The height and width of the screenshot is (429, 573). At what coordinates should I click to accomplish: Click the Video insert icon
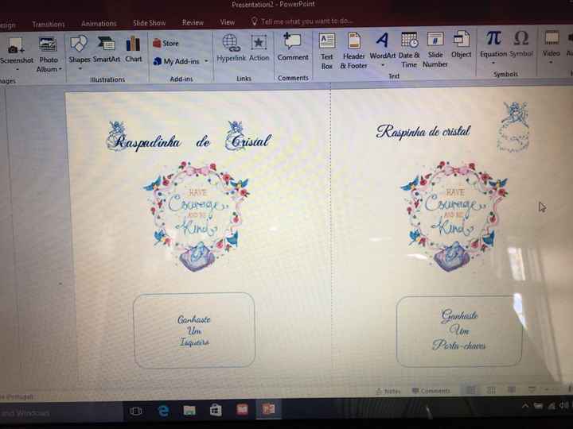tap(552, 38)
